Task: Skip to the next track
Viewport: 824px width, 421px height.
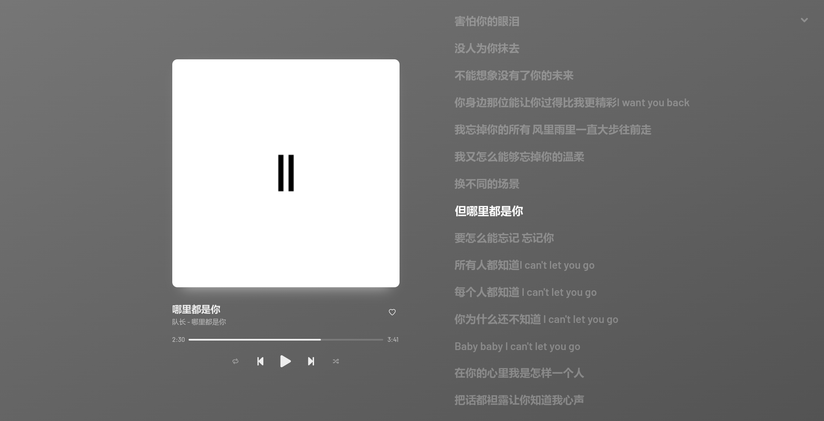Action: 311,361
